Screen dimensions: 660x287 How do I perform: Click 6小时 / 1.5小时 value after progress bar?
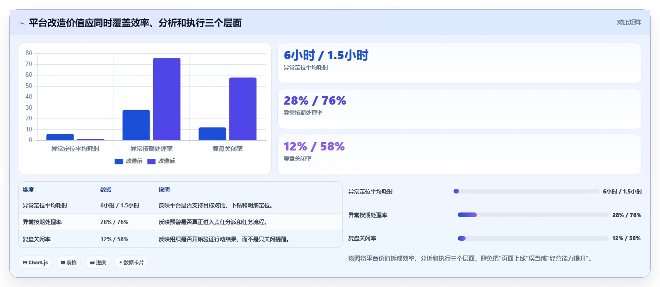click(x=622, y=192)
